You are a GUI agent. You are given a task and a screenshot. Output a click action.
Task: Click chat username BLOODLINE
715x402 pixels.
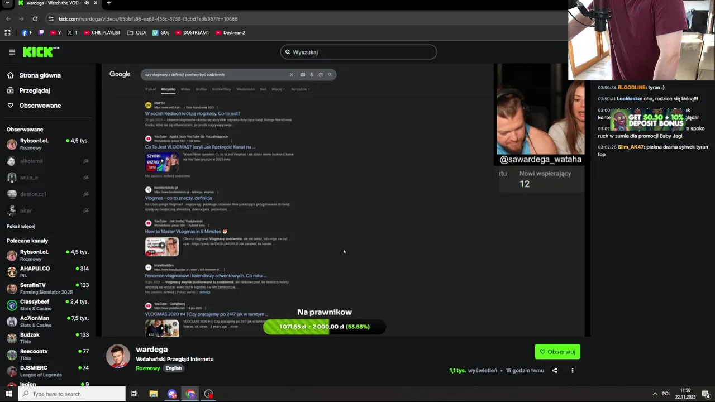(632, 88)
